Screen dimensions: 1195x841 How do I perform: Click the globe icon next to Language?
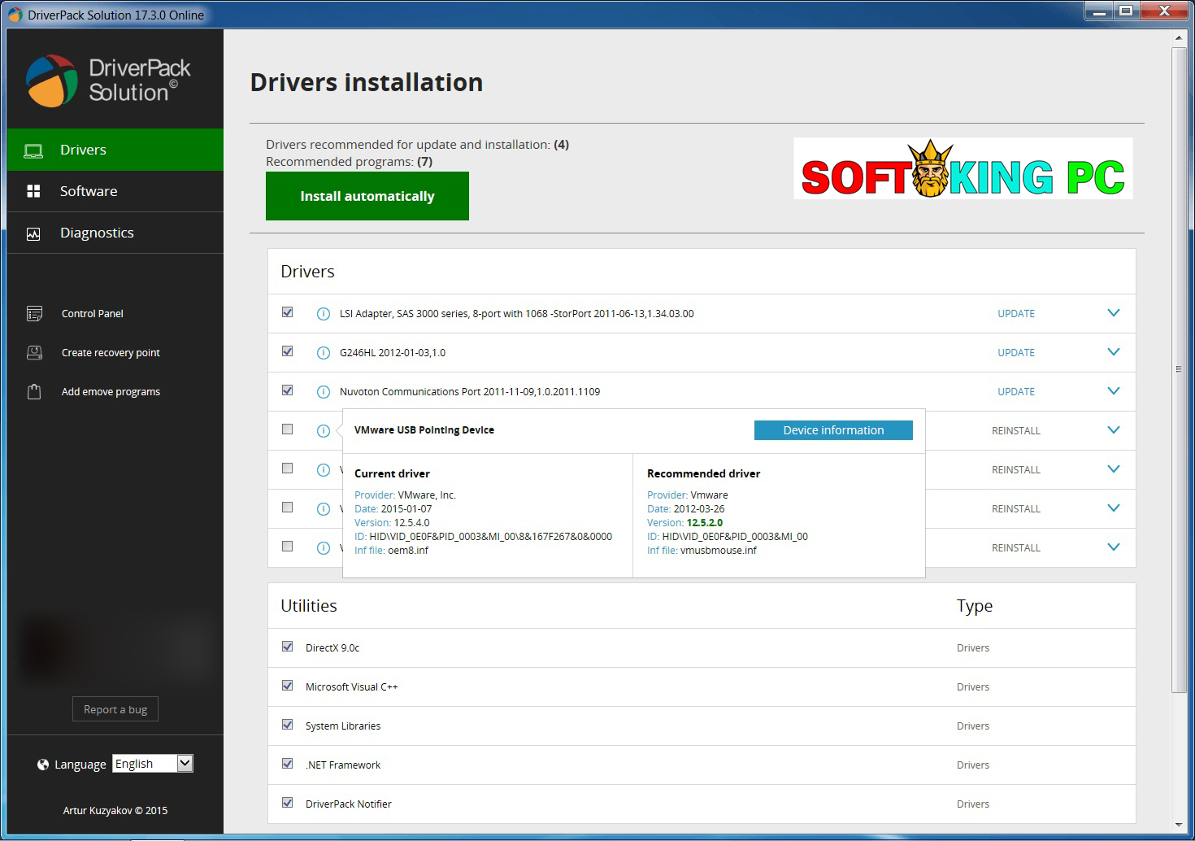point(43,765)
